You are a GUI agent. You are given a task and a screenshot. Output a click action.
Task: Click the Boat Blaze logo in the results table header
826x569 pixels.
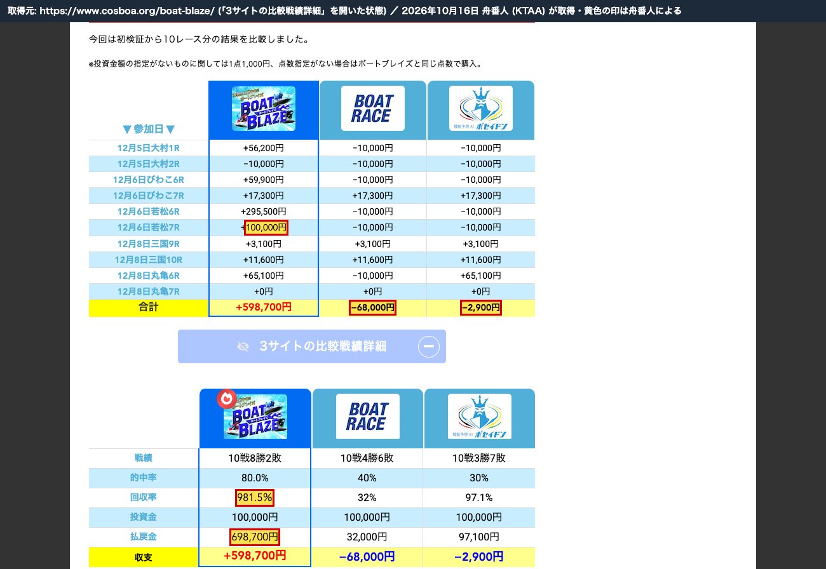[264, 109]
